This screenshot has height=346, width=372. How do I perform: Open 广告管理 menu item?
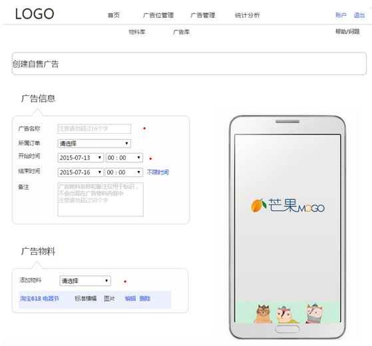click(x=203, y=15)
